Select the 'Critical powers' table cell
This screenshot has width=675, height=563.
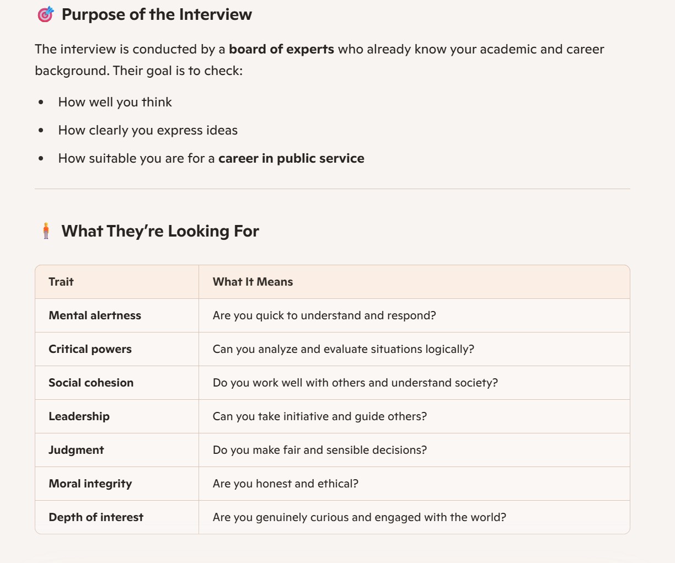[90, 349]
